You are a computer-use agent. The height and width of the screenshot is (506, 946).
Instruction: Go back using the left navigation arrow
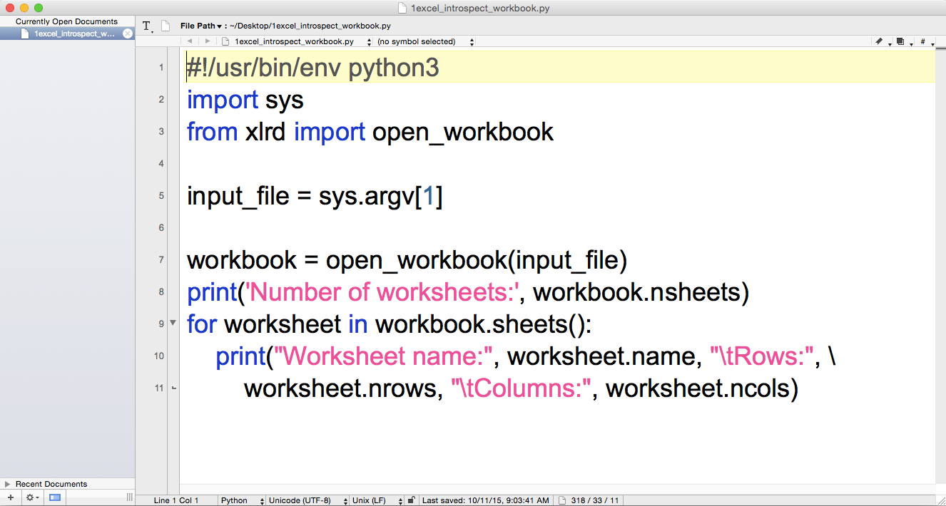[190, 41]
